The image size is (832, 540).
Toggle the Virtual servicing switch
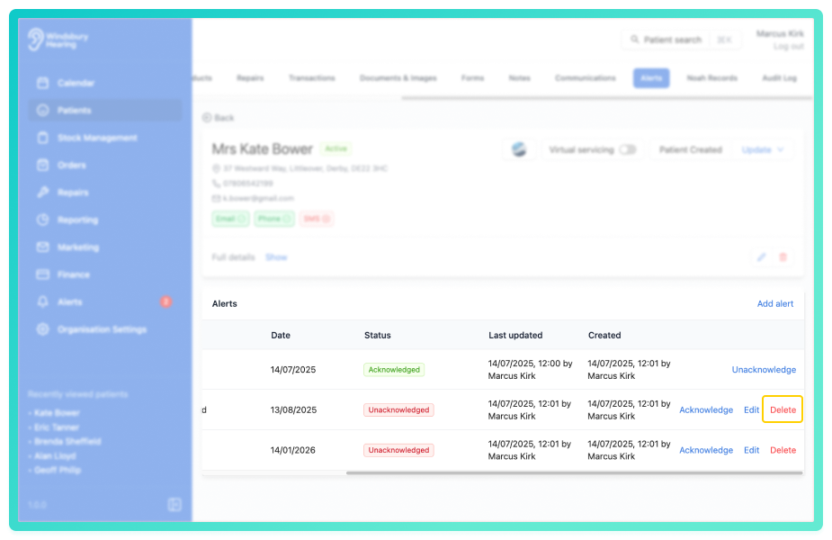click(x=628, y=149)
